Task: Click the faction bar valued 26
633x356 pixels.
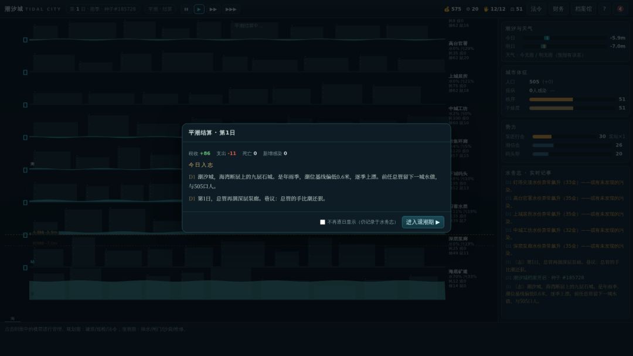Action: click(571, 145)
